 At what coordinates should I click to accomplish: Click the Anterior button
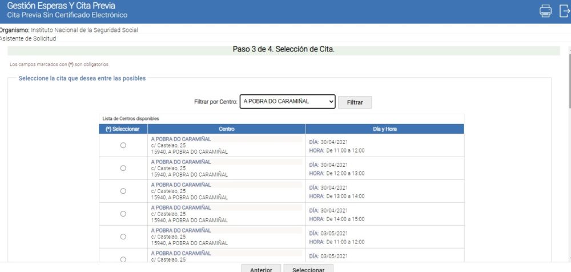(x=261, y=269)
